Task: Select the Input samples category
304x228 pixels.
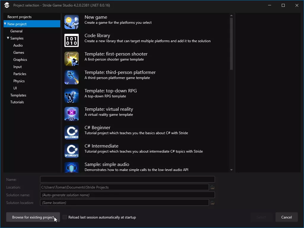Action: coord(18,67)
